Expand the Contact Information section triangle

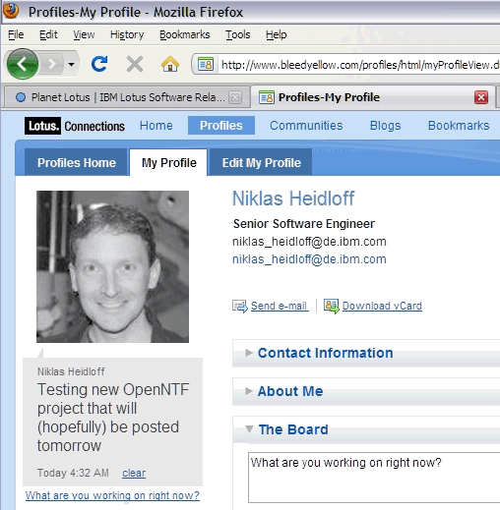coord(249,353)
